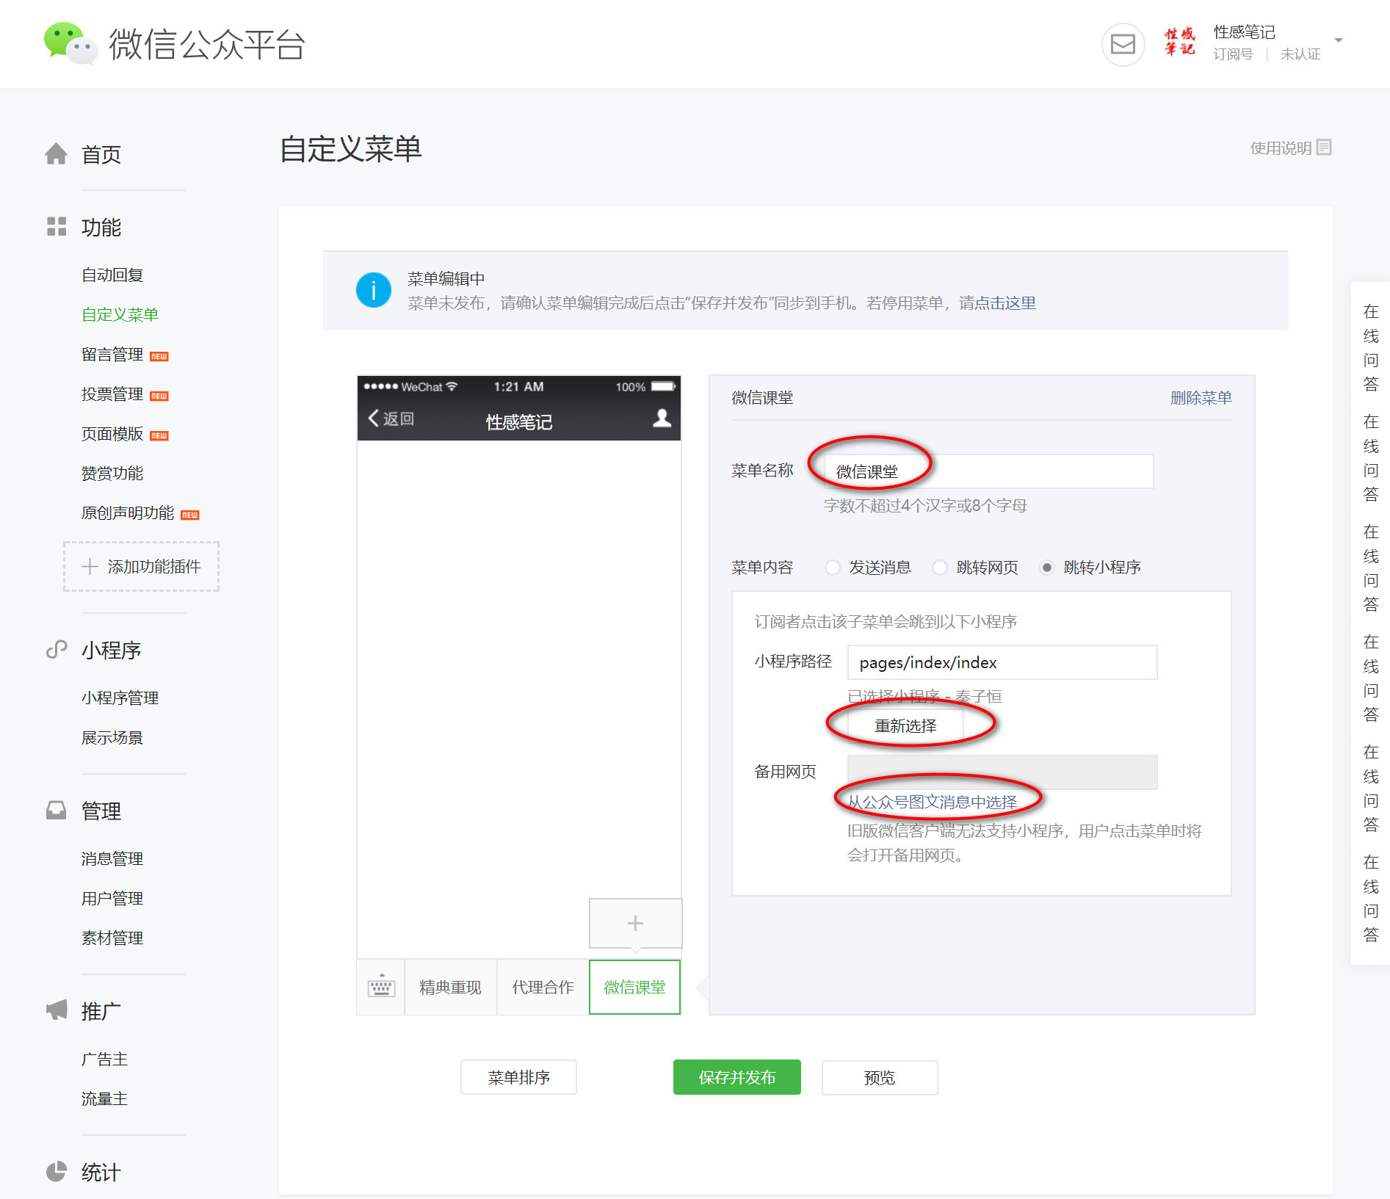Click the 预览 button
Viewport: 1390px width, 1199px height.
880,1077
